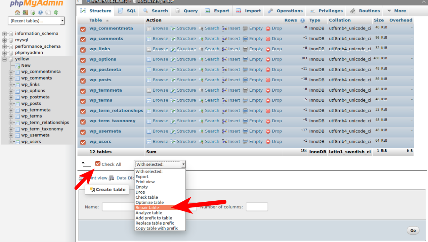Click the Search icon for wp_term_relationships
Image resolution: width=428 pixels, height=242 pixels.
tap(201, 111)
